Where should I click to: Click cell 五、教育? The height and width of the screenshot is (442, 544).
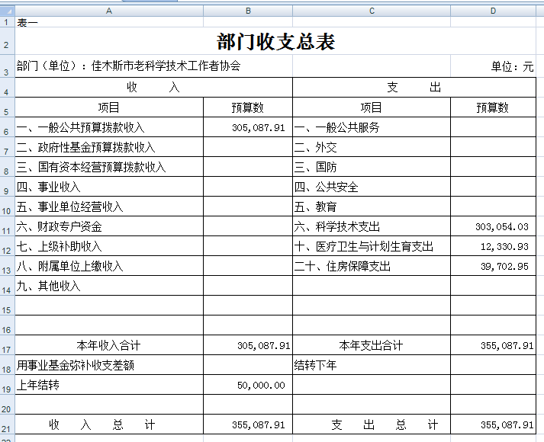click(x=372, y=207)
